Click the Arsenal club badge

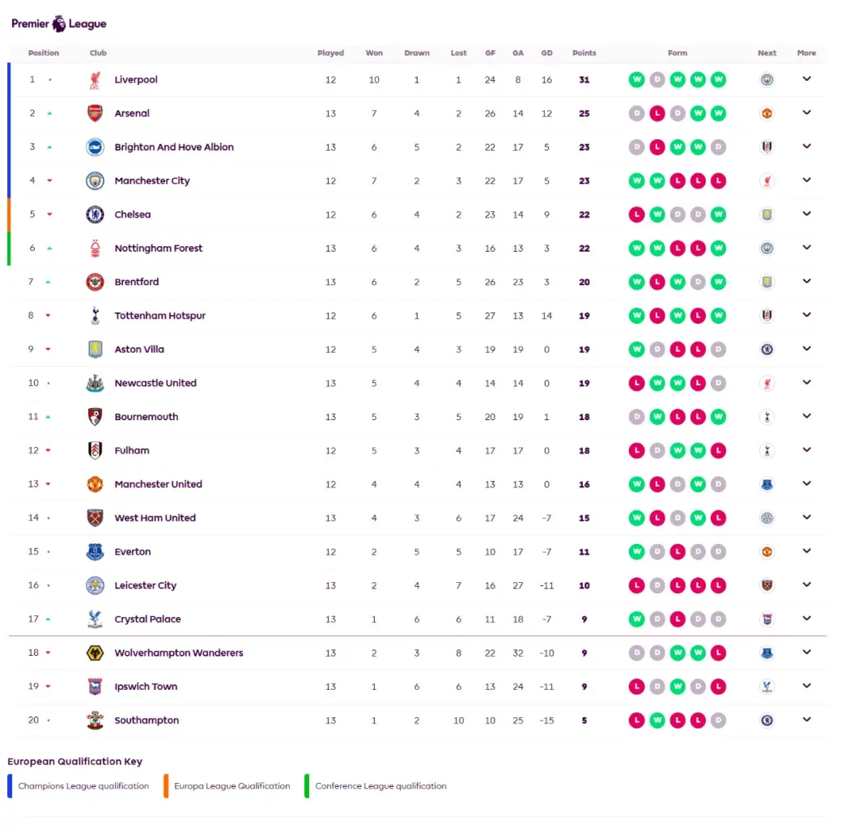click(x=95, y=113)
